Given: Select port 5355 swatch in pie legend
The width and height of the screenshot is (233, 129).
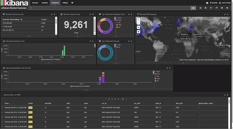Looking at the screenshot, I should click(x=117, y=18).
